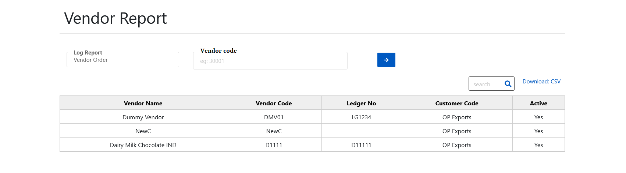The image size is (626, 173).
Task: Select the Dairy Milk Chocolate IND cell
Action: pos(143,145)
